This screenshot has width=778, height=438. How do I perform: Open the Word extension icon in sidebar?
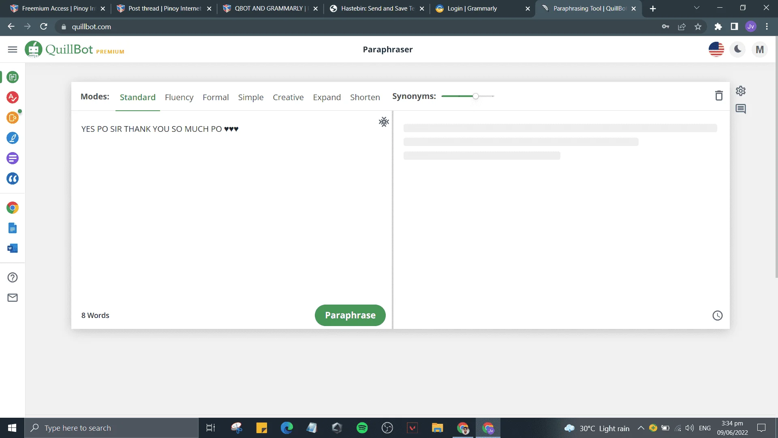(13, 248)
